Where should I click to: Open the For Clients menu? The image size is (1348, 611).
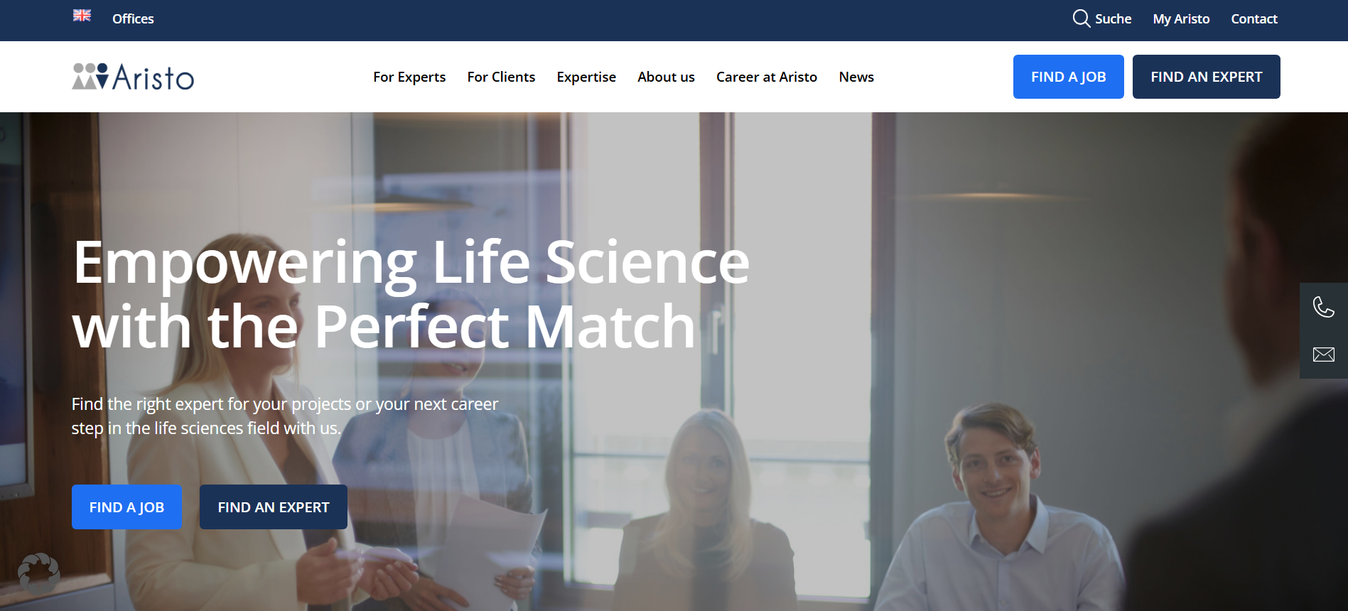coord(501,77)
